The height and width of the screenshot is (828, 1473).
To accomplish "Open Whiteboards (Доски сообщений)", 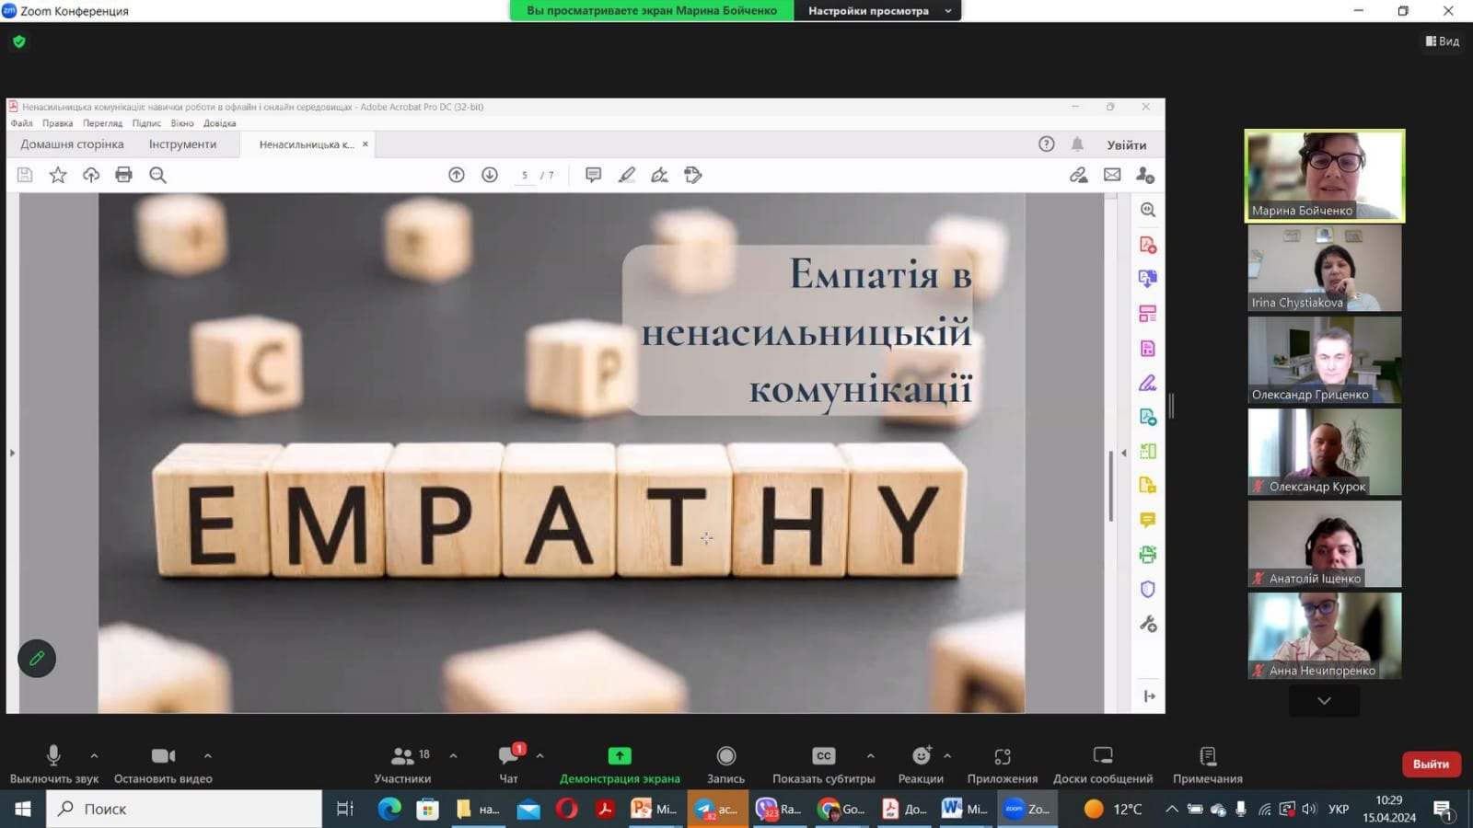I will pyautogui.click(x=1102, y=756).
